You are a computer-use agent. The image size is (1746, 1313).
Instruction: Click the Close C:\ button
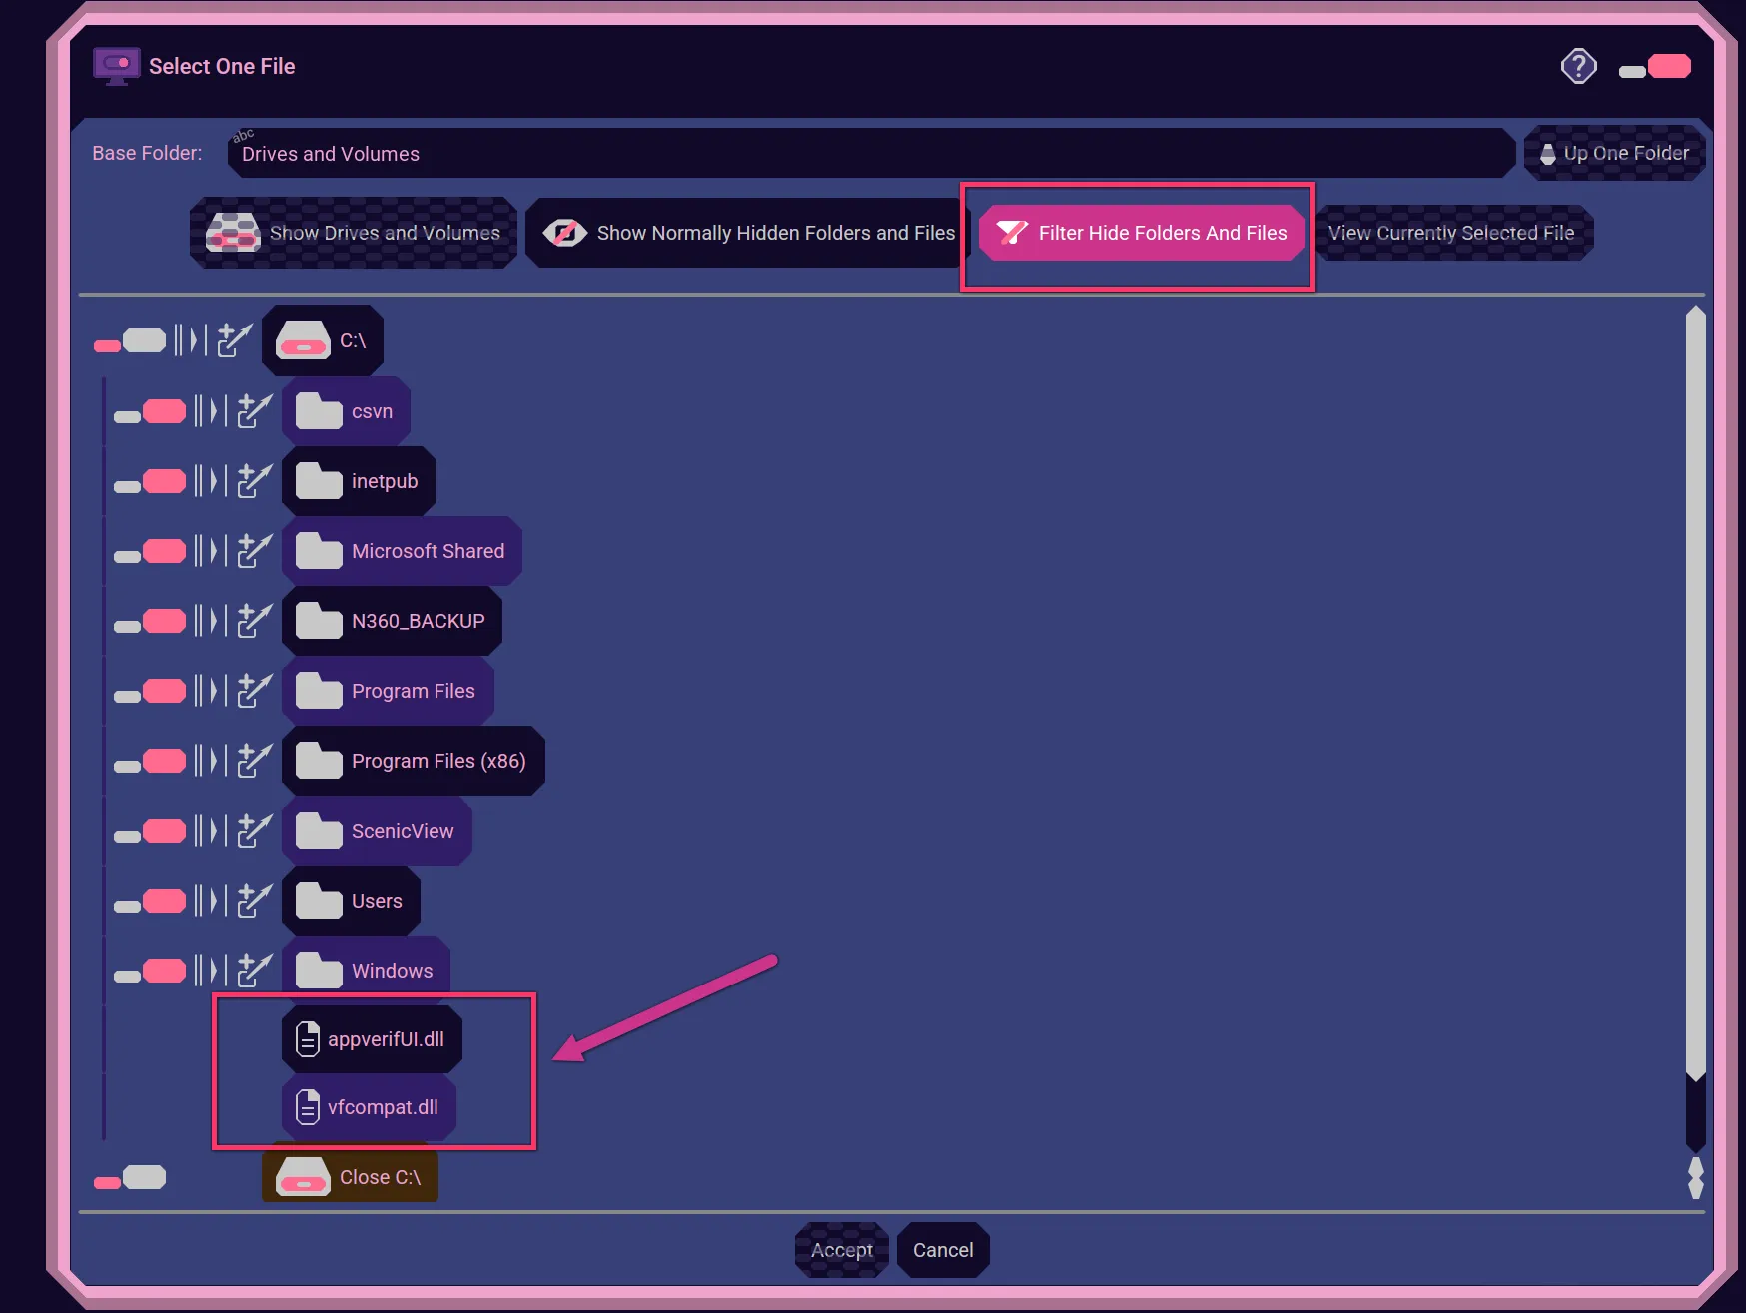click(350, 1177)
